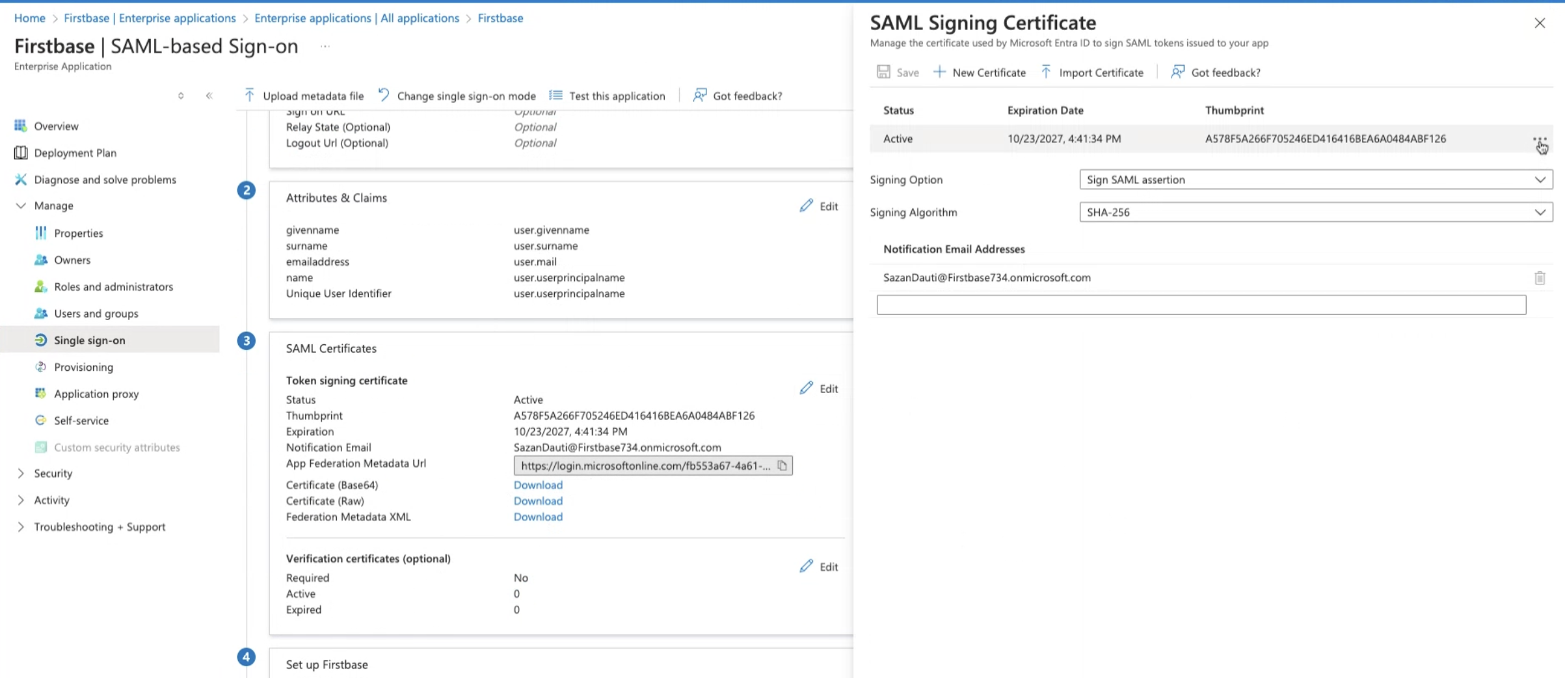Go to Home breadcrumb
The height and width of the screenshot is (678, 1565).
coord(30,18)
